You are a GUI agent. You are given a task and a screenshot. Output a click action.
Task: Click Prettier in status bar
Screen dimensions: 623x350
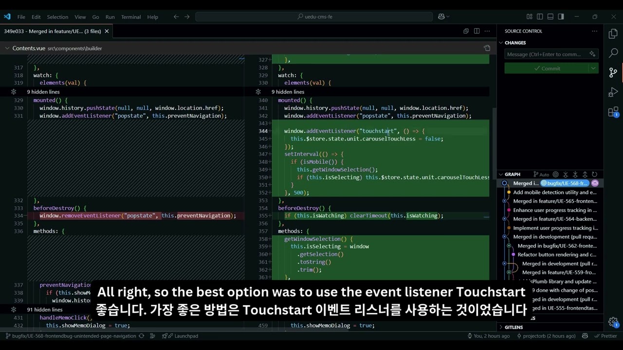605,336
